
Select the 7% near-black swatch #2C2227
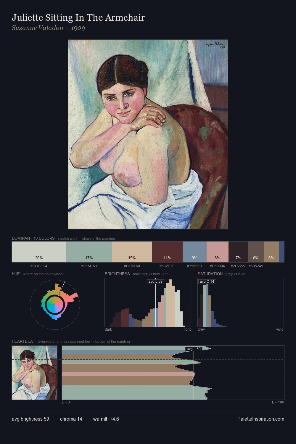[x=238, y=252]
